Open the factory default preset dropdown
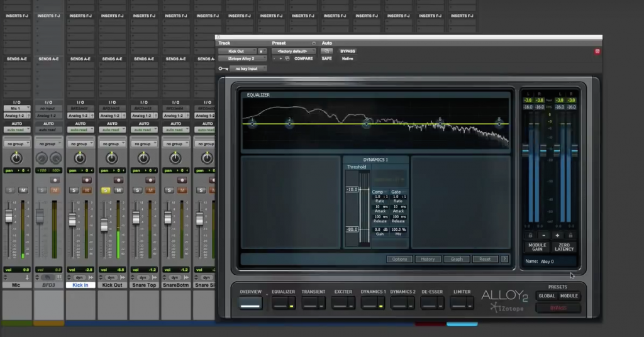Screen dimensions: 644x337 (x=293, y=52)
